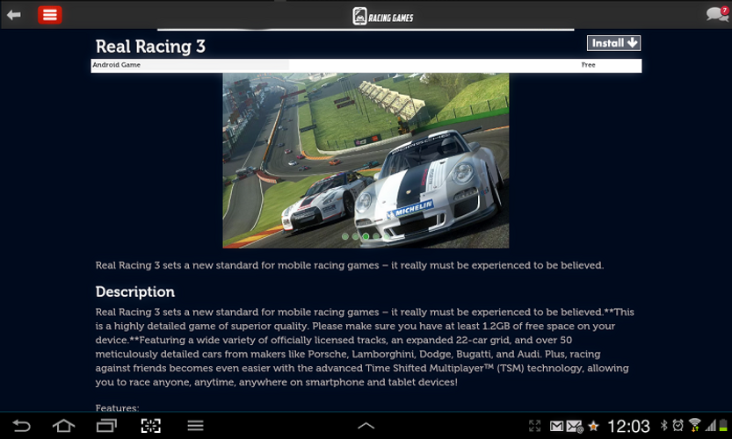
Task: Click the tagline under the screenshot
Action: tap(349, 265)
